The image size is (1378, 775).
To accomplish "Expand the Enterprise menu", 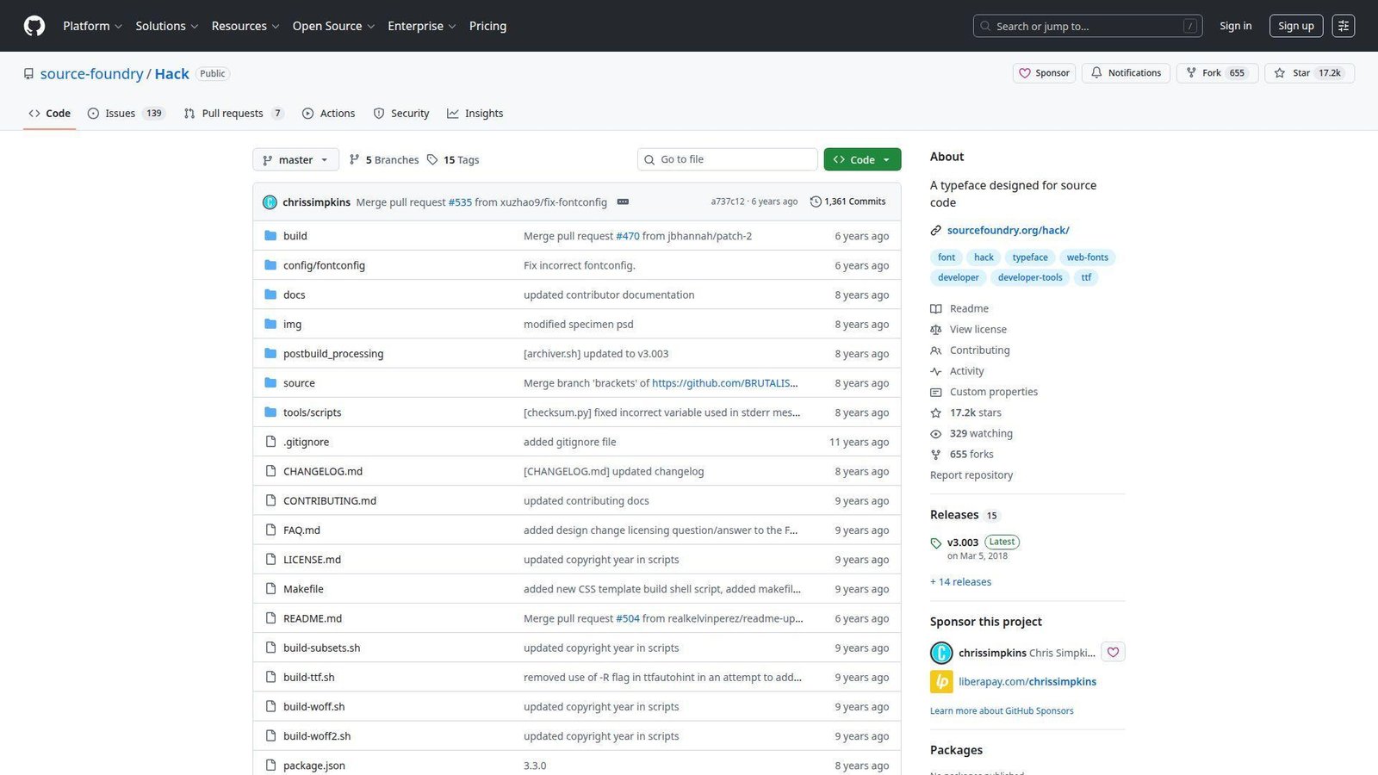I will 422,26.
